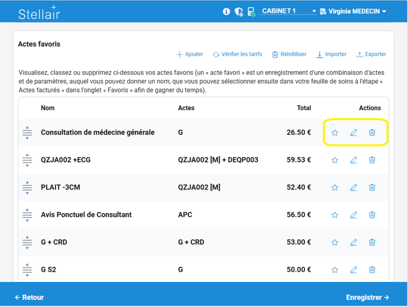Delete Avis Ponctuel de Consultant favorite
Screen dimensions: 408x307
point(372,215)
